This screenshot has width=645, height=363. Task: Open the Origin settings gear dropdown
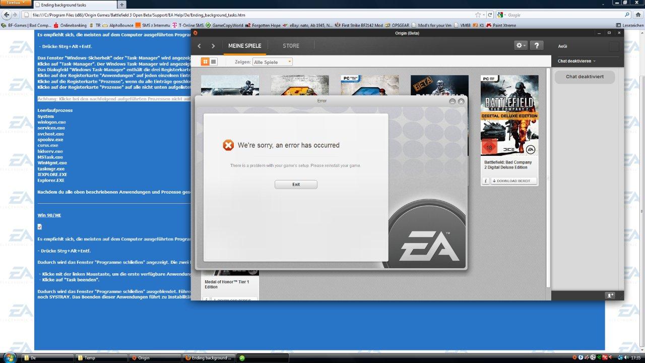(521, 45)
